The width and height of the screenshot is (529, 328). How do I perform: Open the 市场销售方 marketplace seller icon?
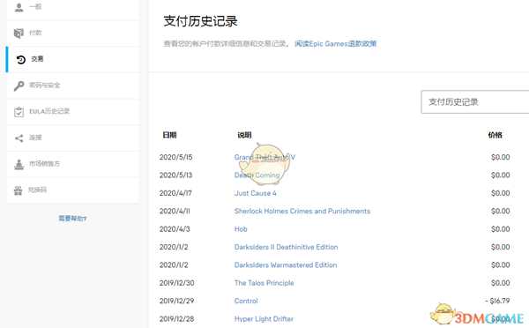click(x=19, y=164)
